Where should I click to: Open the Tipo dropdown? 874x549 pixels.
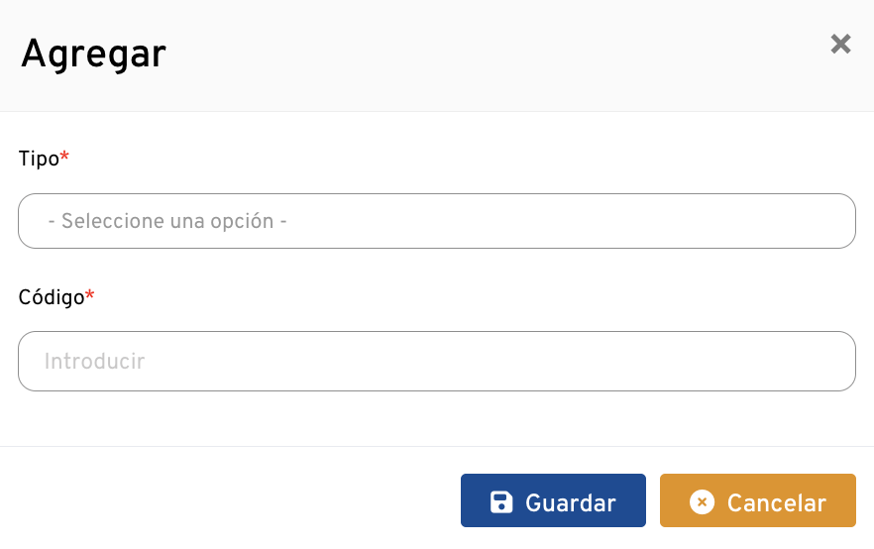(x=436, y=221)
